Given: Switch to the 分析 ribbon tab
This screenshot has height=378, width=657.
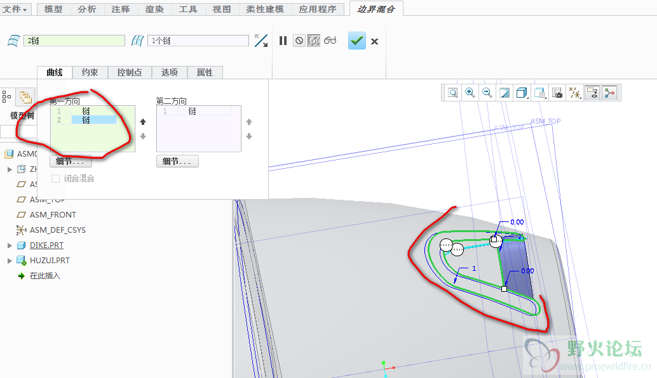Looking at the screenshot, I should 87,10.
